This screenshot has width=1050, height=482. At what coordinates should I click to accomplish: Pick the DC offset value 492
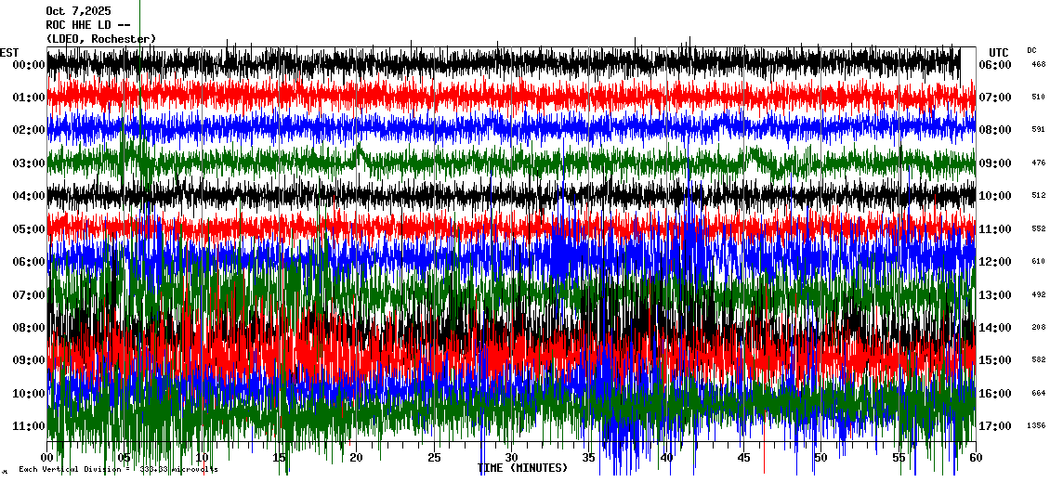(x=1039, y=293)
